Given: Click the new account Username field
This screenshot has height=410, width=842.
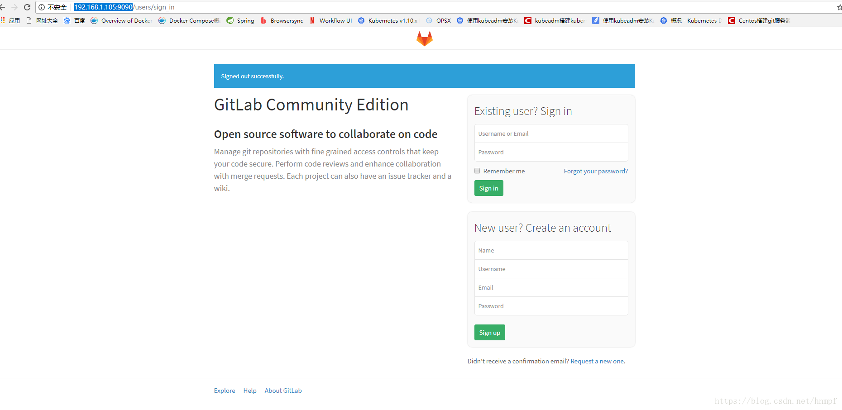Looking at the screenshot, I should click(551, 269).
